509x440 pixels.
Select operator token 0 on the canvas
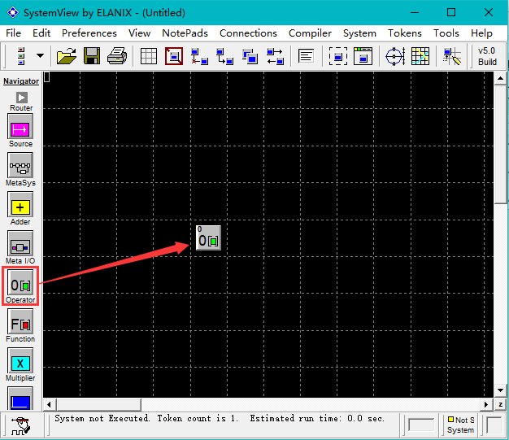[x=208, y=238]
